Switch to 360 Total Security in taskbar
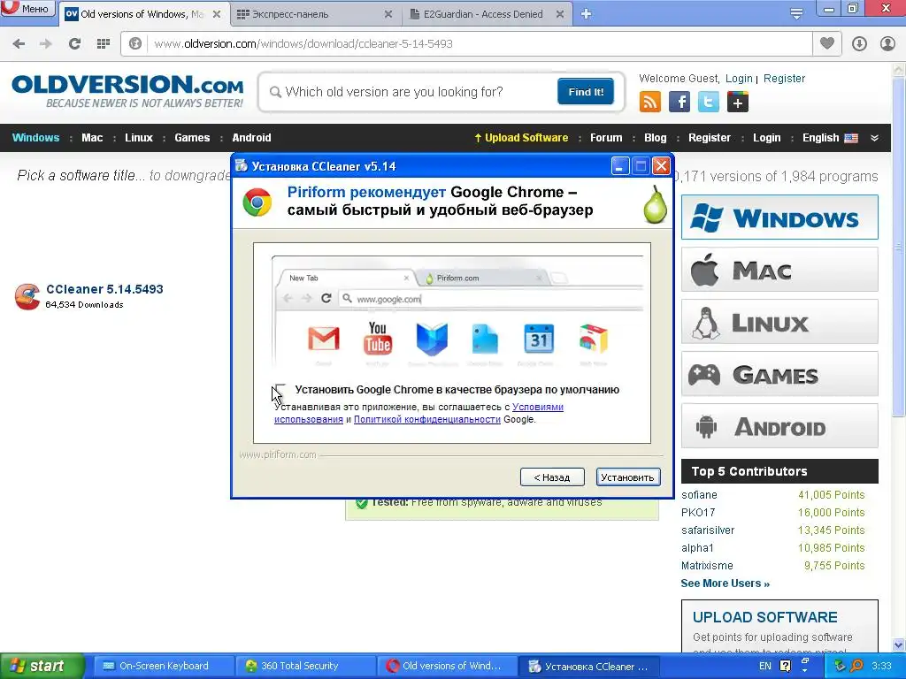This screenshot has width=906, height=679. point(305,666)
